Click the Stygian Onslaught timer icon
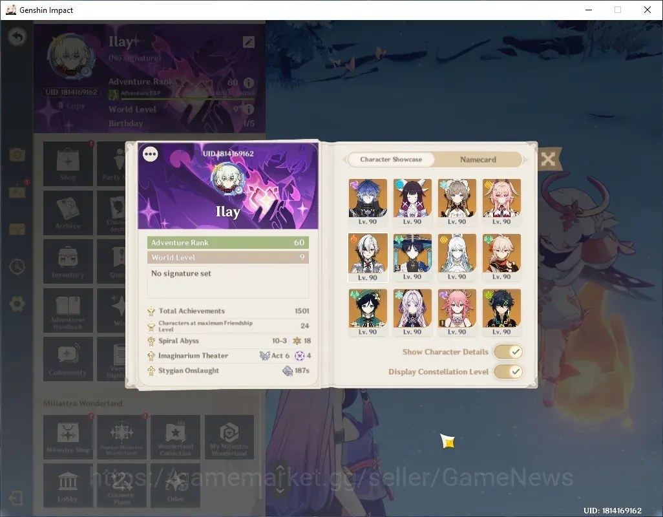 288,371
